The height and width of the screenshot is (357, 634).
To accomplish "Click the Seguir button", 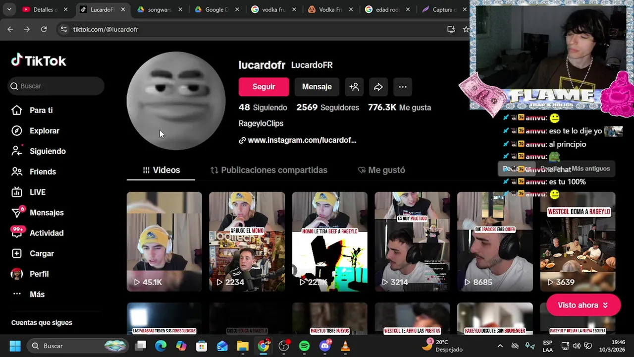I will click(264, 87).
